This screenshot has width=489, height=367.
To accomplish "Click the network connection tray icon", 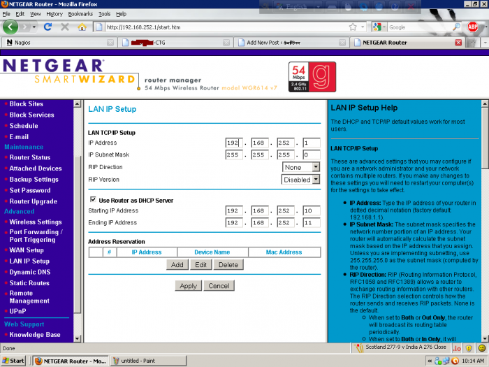I will [446, 361].
